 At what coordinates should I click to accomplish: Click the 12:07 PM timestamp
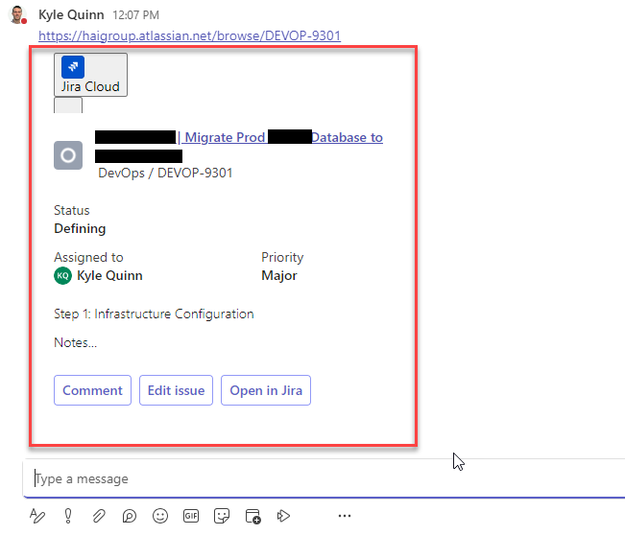(136, 15)
